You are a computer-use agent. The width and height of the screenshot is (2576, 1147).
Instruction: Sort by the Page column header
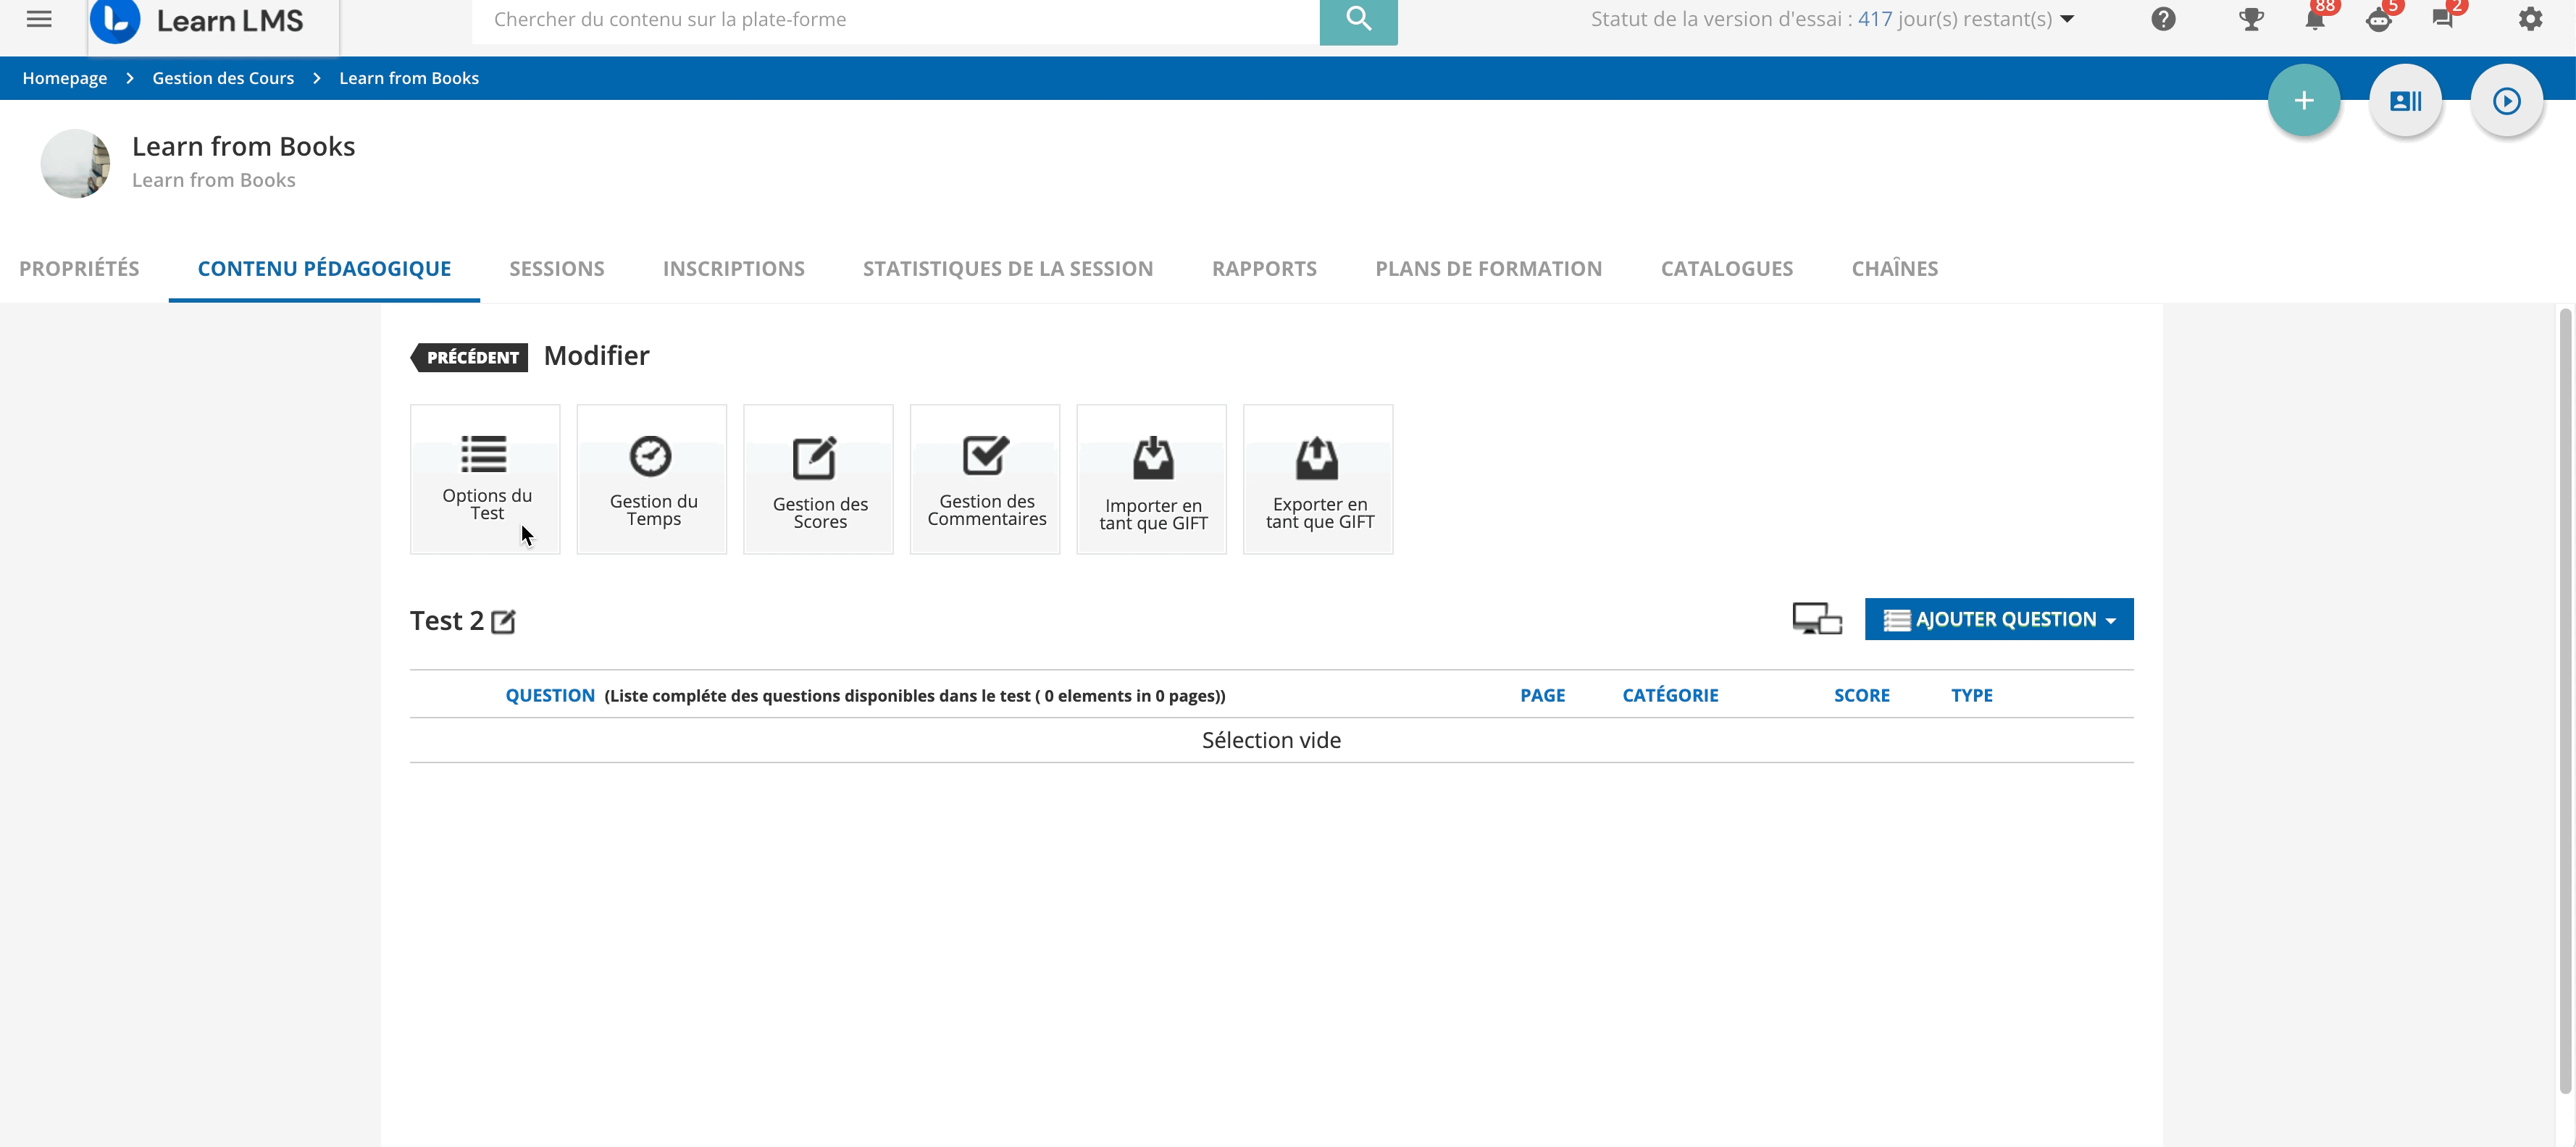click(x=1543, y=695)
